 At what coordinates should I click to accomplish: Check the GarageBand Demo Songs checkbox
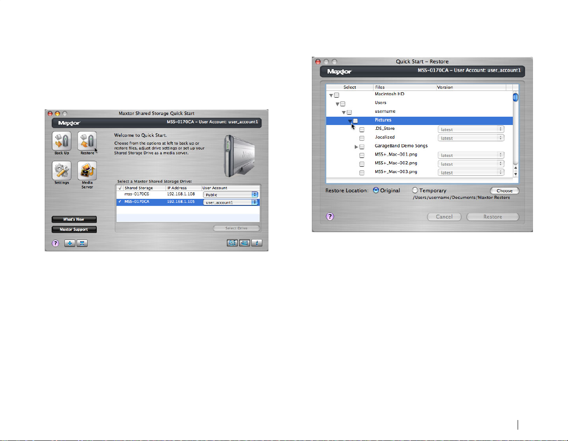(362, 147)
